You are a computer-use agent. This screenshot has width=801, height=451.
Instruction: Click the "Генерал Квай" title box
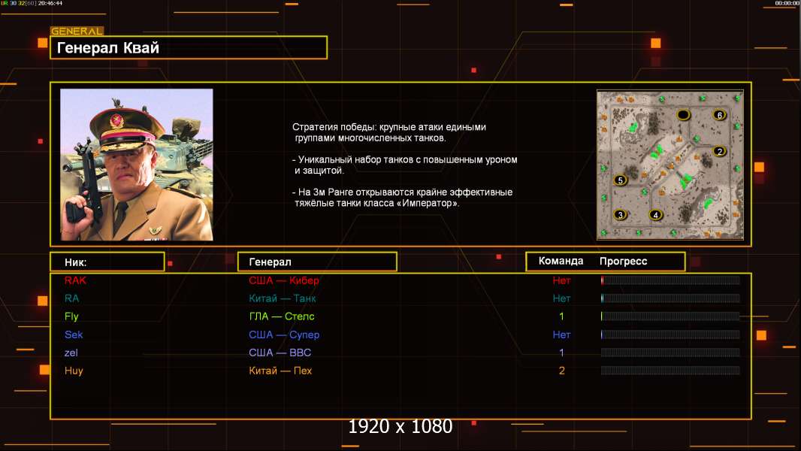(189, 47)
